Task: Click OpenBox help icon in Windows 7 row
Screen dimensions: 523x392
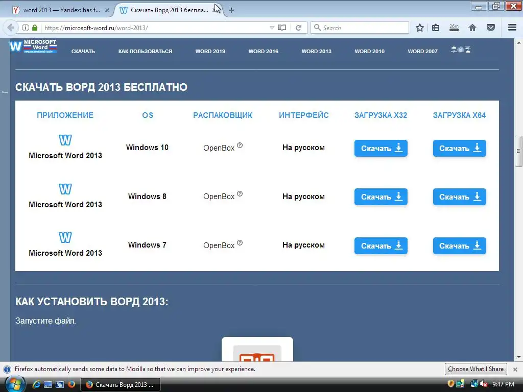Action: point(240,242)
